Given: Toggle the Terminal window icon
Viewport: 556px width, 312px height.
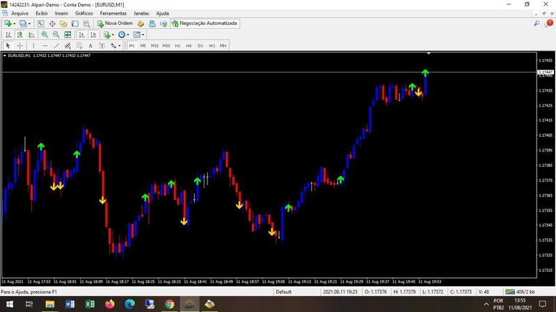Looking at the screenshot, I should point(75,24).
